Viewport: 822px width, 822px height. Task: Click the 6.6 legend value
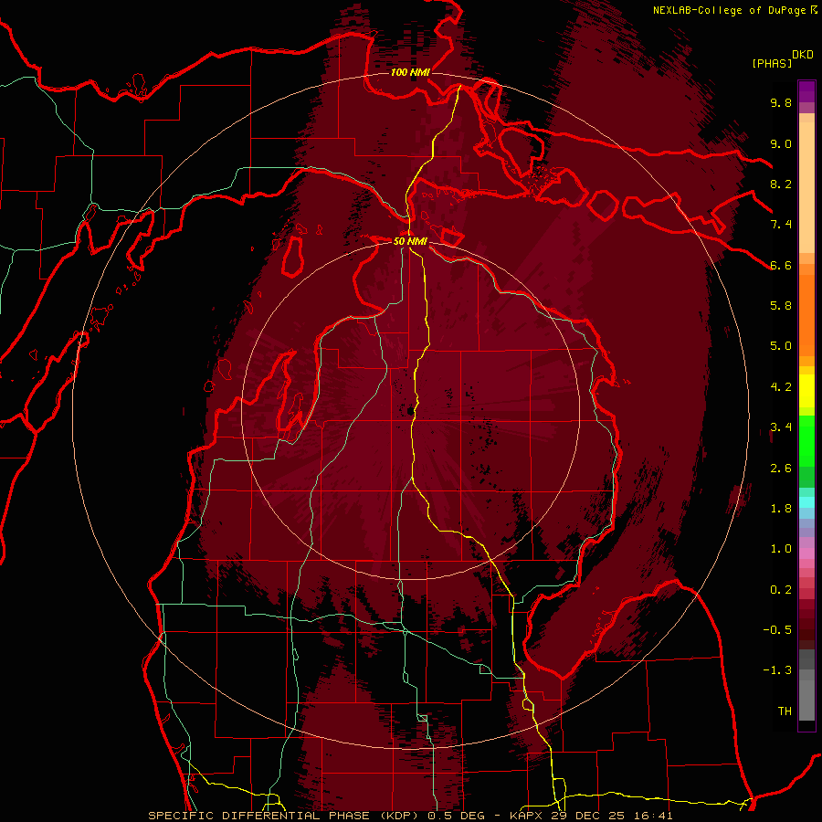pos(781,265)
